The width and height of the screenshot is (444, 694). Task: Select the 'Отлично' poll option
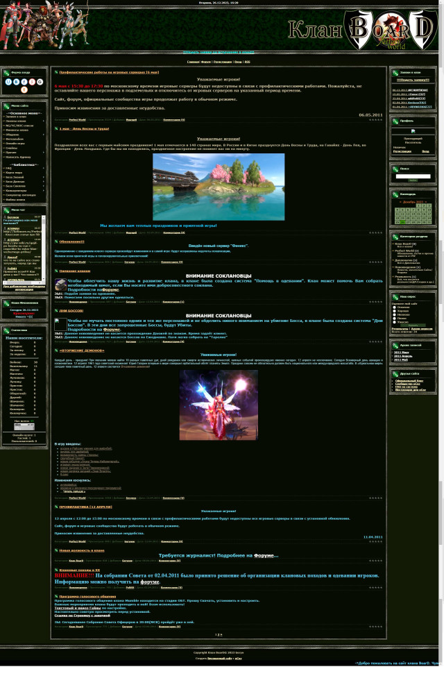(x=395, y=307)
